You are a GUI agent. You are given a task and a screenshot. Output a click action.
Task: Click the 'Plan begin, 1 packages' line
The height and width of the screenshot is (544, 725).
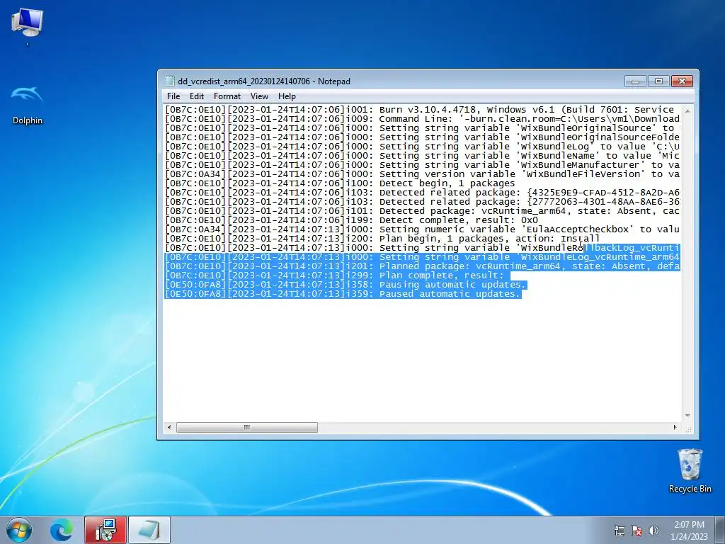tap(382, 239)
